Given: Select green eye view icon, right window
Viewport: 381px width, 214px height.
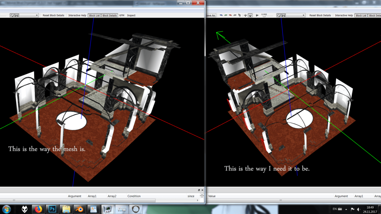Looking at the screenshot, I should pos(226,15).
